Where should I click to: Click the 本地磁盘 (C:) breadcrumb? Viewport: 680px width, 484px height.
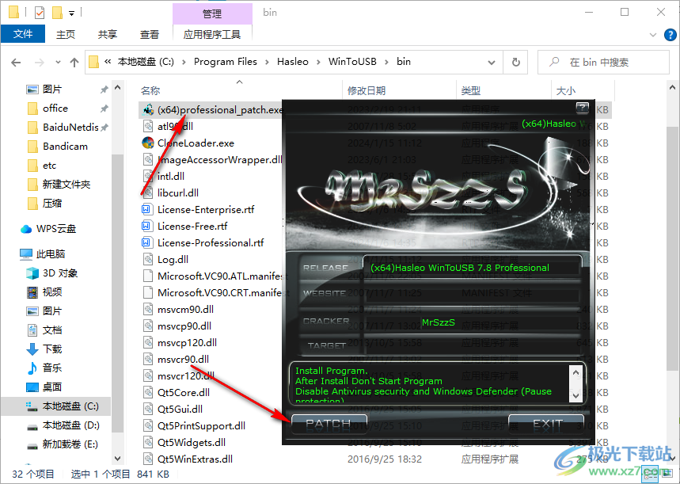coord(146,62)
